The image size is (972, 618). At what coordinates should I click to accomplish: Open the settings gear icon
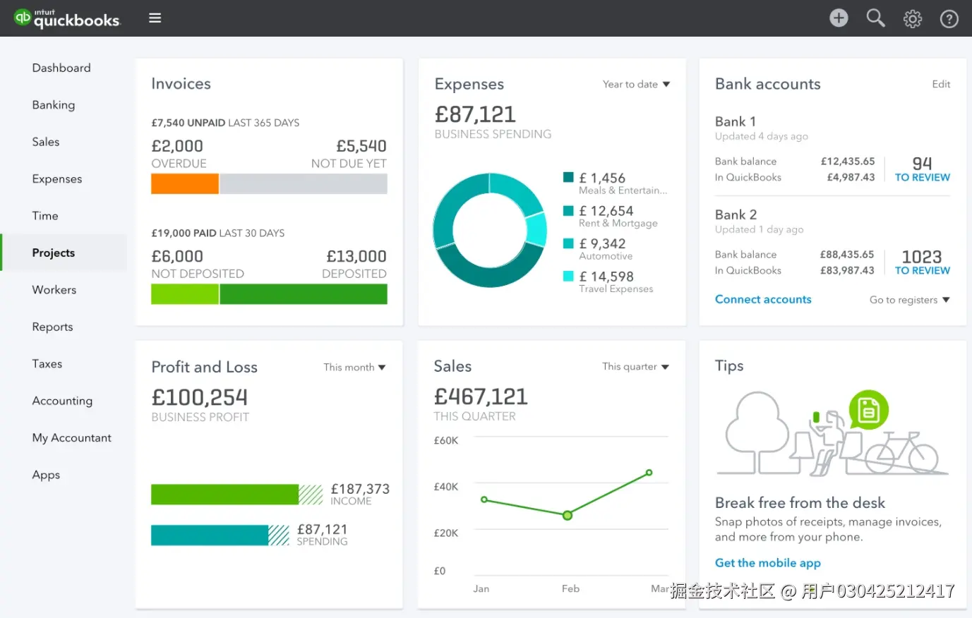point(912,18)
